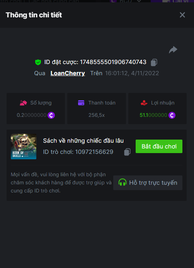Click the coin icon beside 51.1000000
This screenshot has width=194, height=268.
click(172, 115)
